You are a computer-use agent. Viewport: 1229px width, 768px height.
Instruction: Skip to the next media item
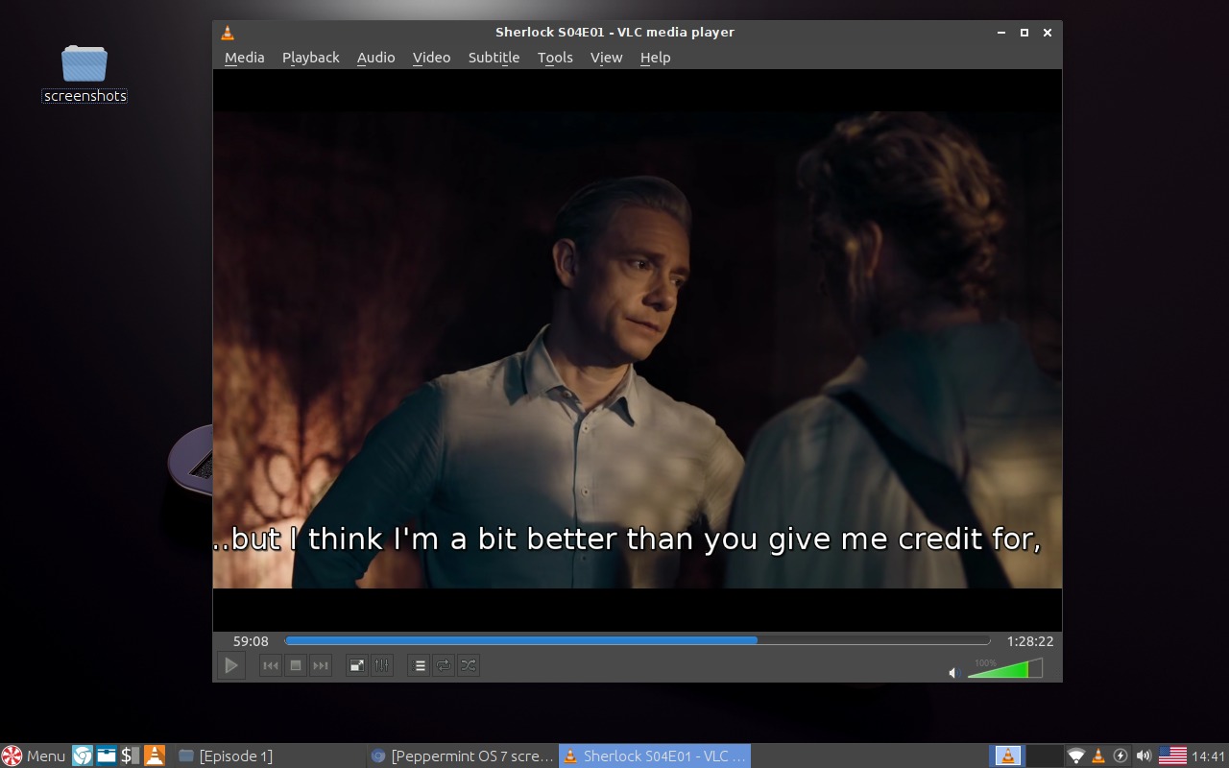pos(321,665)
